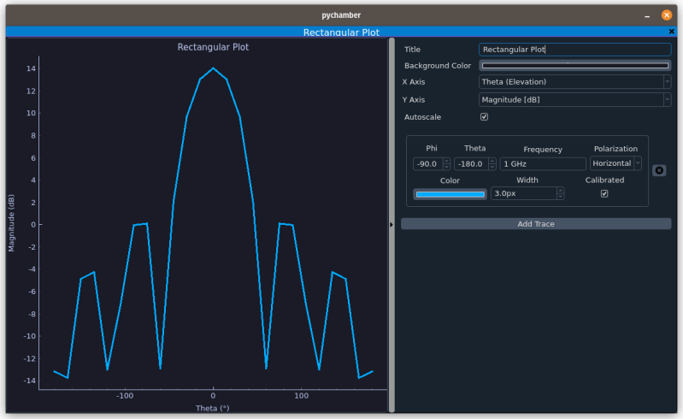This screenshot has height=419, width=683.
Task: Click the Theta value field -180.0
Action: tap(471, 164)
